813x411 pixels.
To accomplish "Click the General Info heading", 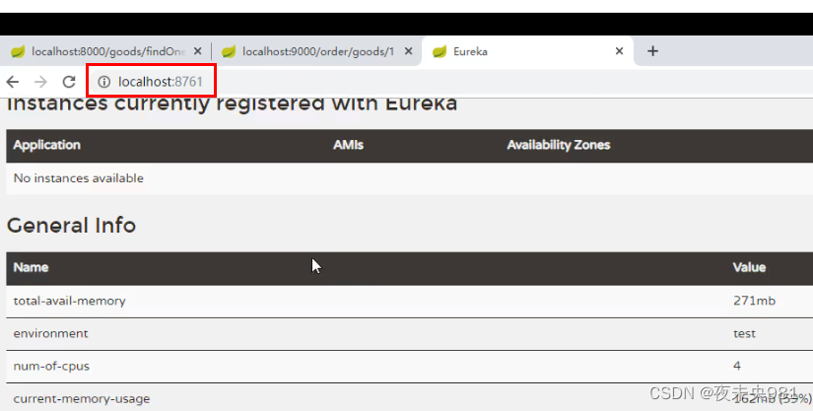I will [71, 226].
